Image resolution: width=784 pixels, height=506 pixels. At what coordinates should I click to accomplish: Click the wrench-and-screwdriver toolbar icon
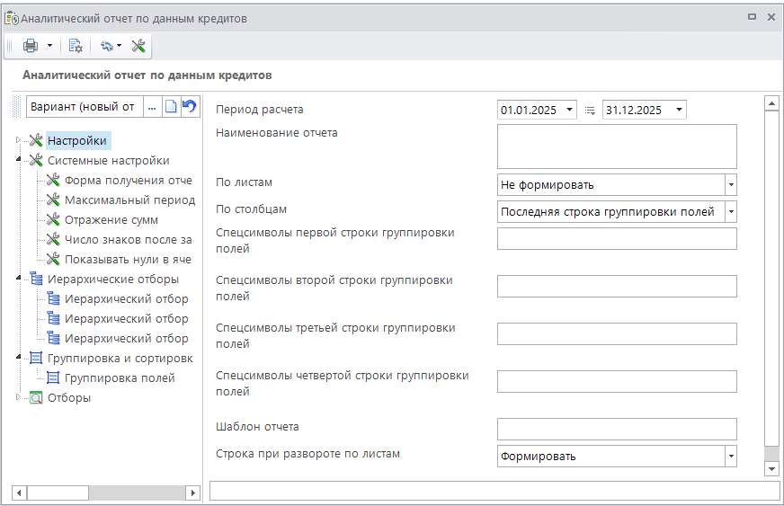[x=138, y=46]
